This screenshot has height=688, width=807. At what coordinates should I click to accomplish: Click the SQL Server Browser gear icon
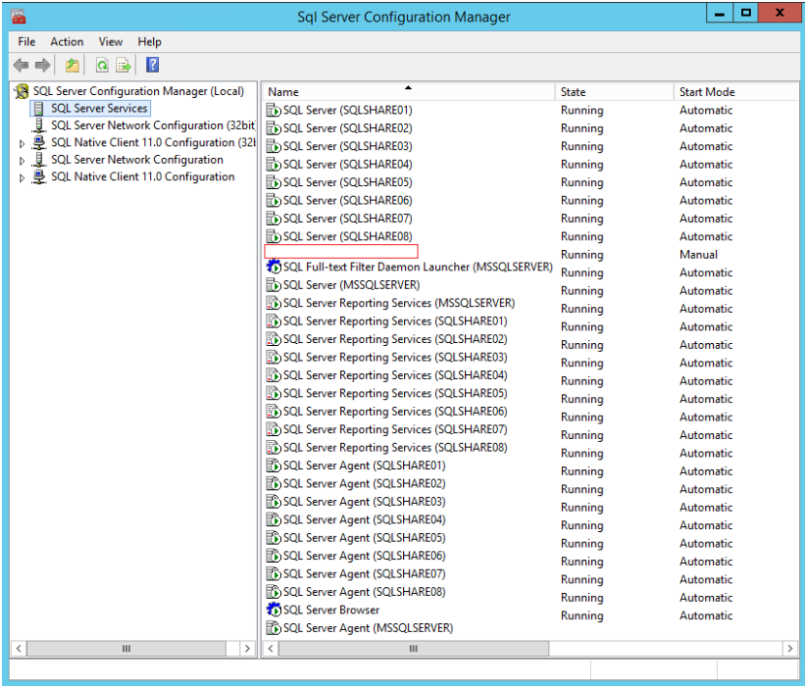point(273,610)
